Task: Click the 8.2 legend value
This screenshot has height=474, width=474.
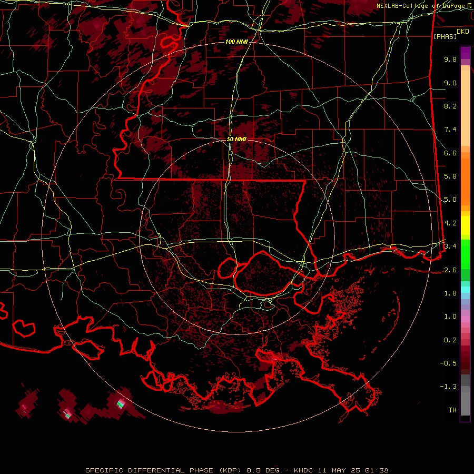Action: pyautogui.click(x=450, y=106)
